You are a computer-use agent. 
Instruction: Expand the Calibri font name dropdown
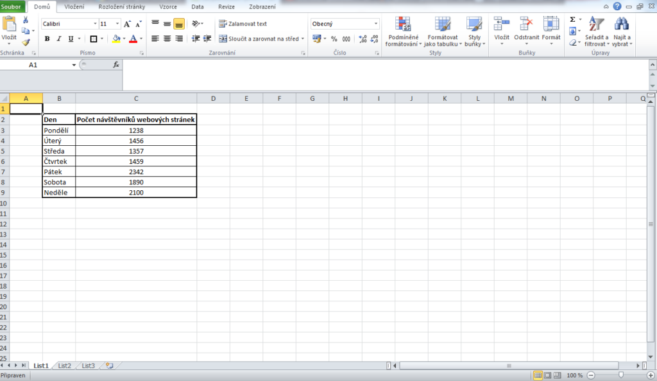(x=92, y=24)
